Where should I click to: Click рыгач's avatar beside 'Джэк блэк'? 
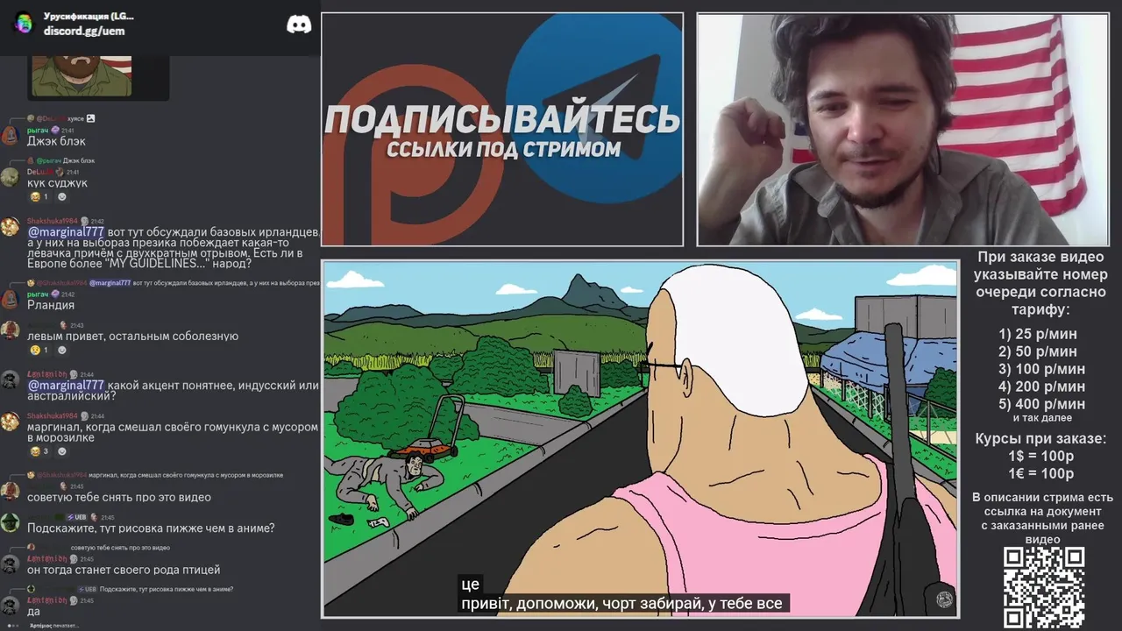pyautogui.click(x=10, y=136)
